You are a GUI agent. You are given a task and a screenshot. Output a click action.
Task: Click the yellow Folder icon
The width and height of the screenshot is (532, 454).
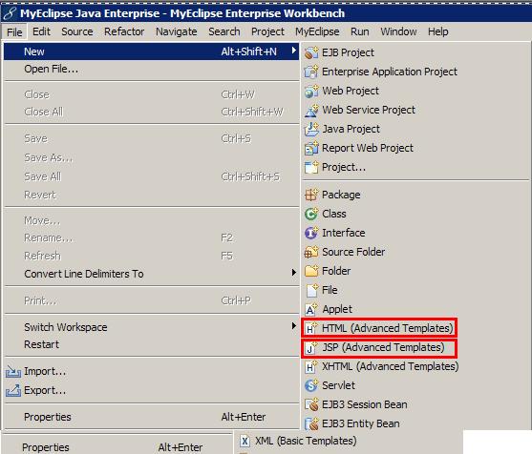point(311,271)
